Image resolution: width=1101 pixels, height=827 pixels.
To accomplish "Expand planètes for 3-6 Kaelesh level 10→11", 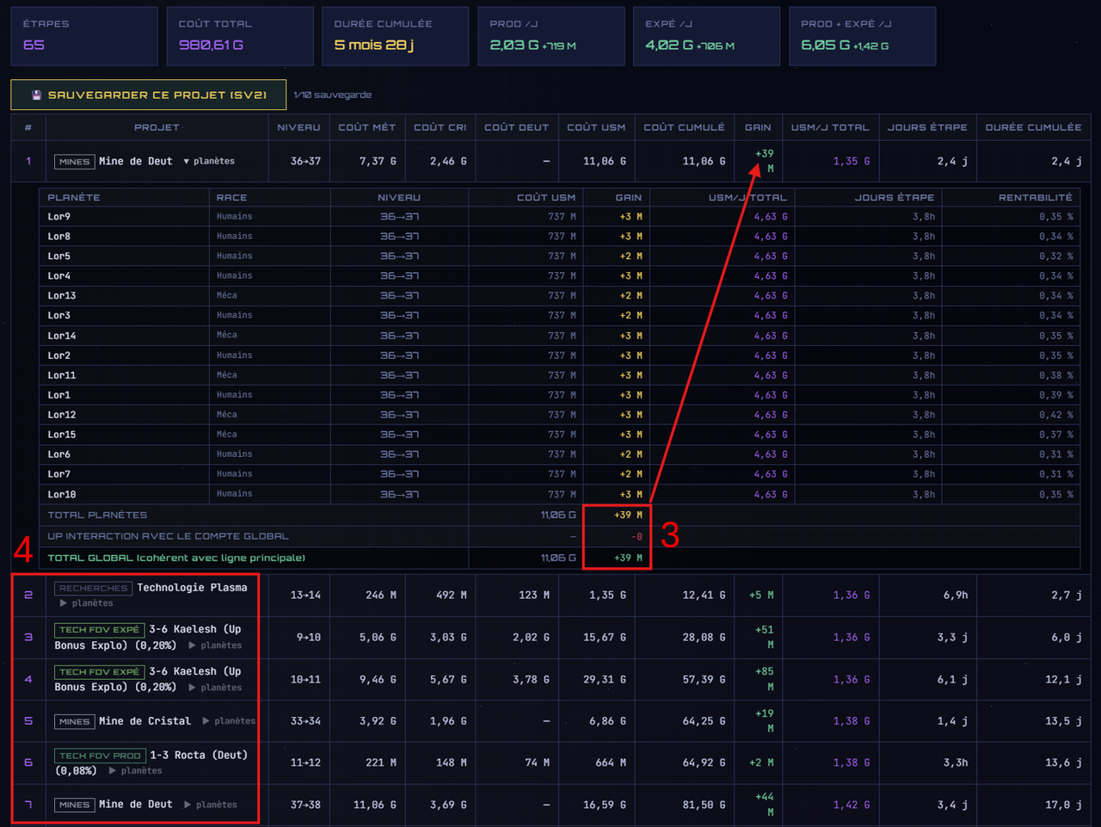I will pyautogui.click(x=215, y=688).
